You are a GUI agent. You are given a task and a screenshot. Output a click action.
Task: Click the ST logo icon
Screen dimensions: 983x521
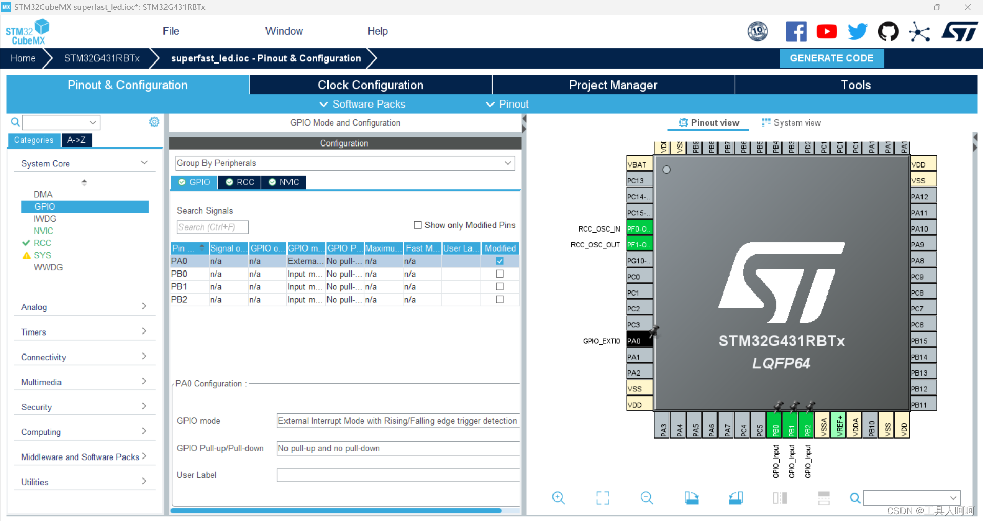(x=960, y=32)
